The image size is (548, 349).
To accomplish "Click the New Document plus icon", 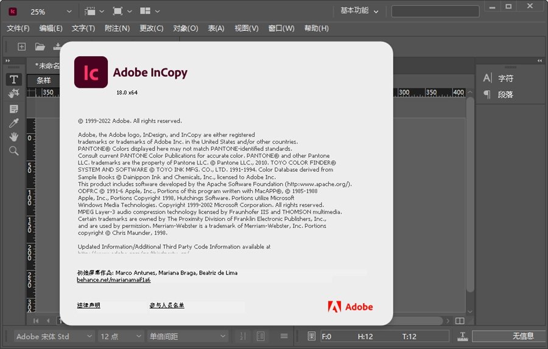I will pos(22,46).
